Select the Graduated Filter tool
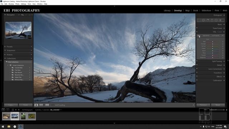This screenshot has height=129, width=229. tap(212, 20)
